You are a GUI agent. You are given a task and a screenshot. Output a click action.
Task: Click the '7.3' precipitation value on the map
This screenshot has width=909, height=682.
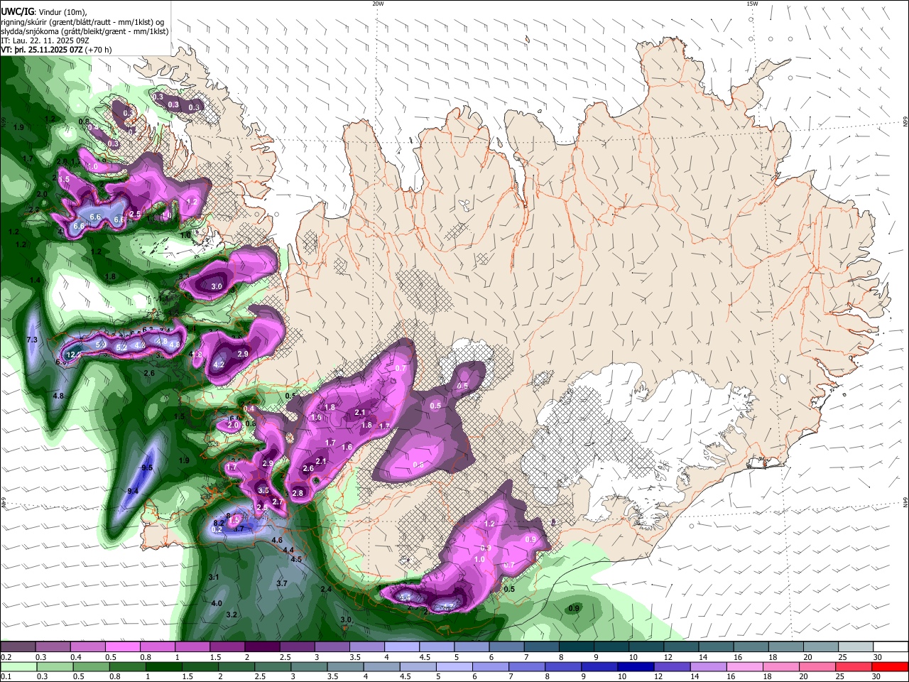(32, 340)
